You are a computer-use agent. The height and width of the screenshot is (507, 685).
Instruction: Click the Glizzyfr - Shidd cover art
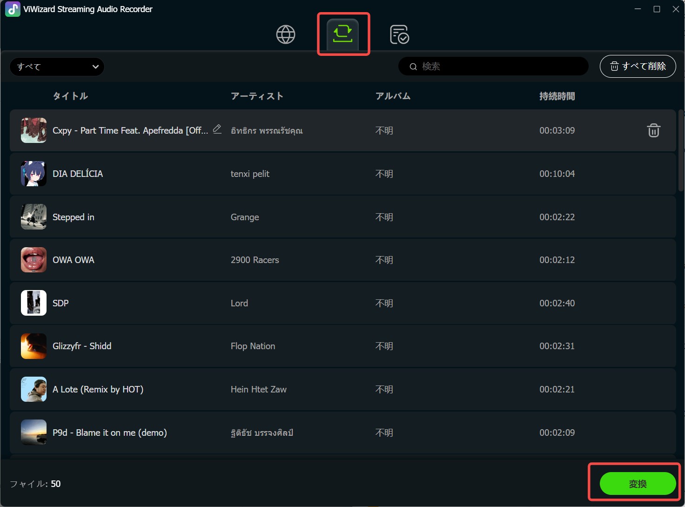pos(34,346)
